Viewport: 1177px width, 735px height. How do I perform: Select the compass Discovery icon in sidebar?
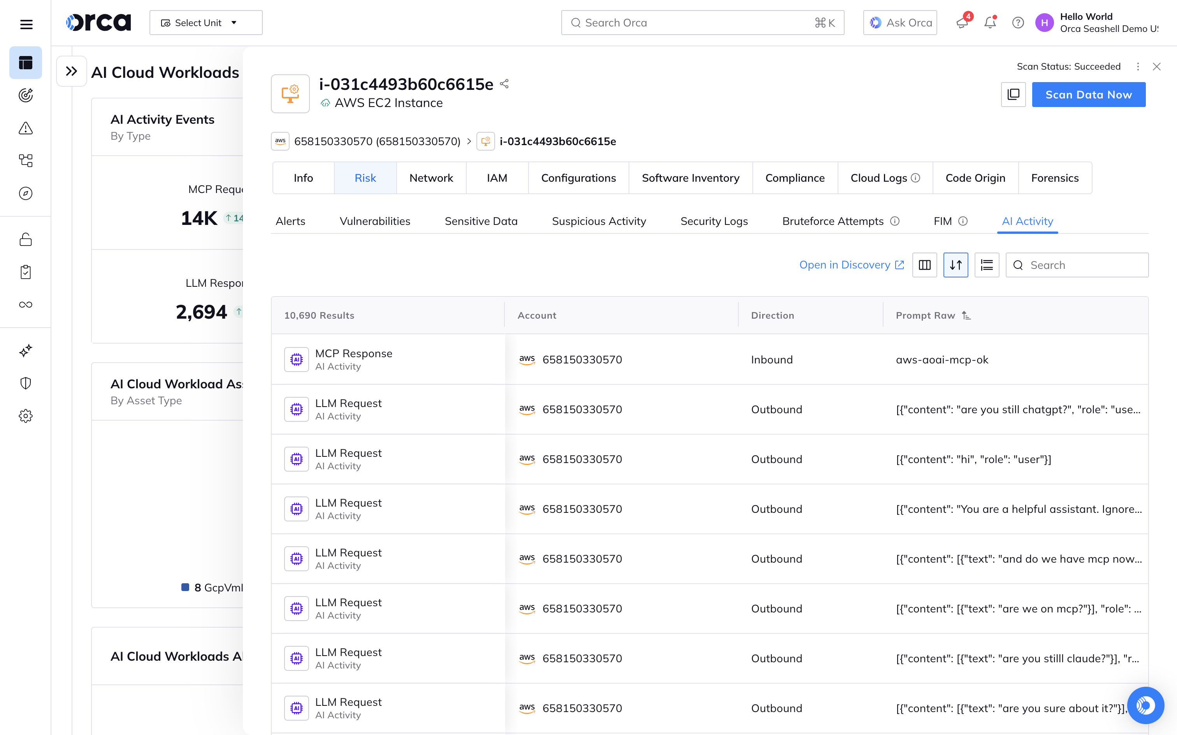[25, 193]
